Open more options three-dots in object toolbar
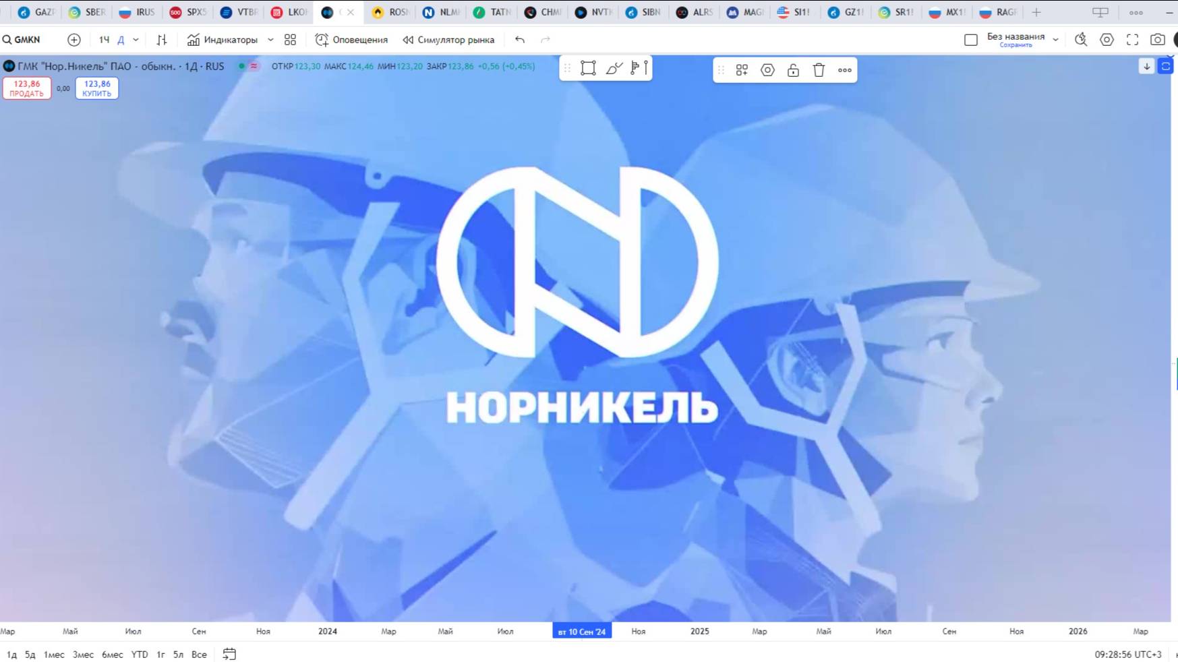Image resolution: width=1178 pixels, height=662 pixels. pos(844,70)
